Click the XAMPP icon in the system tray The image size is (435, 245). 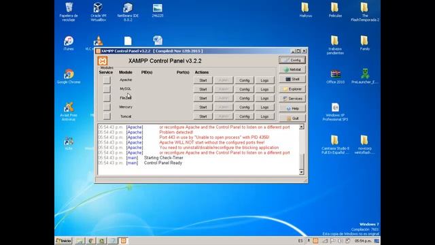point(315,241)
